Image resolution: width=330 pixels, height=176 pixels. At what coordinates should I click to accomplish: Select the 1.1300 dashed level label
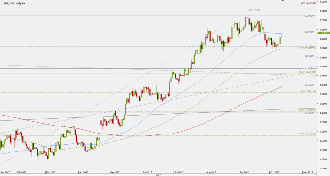point(309,85)
